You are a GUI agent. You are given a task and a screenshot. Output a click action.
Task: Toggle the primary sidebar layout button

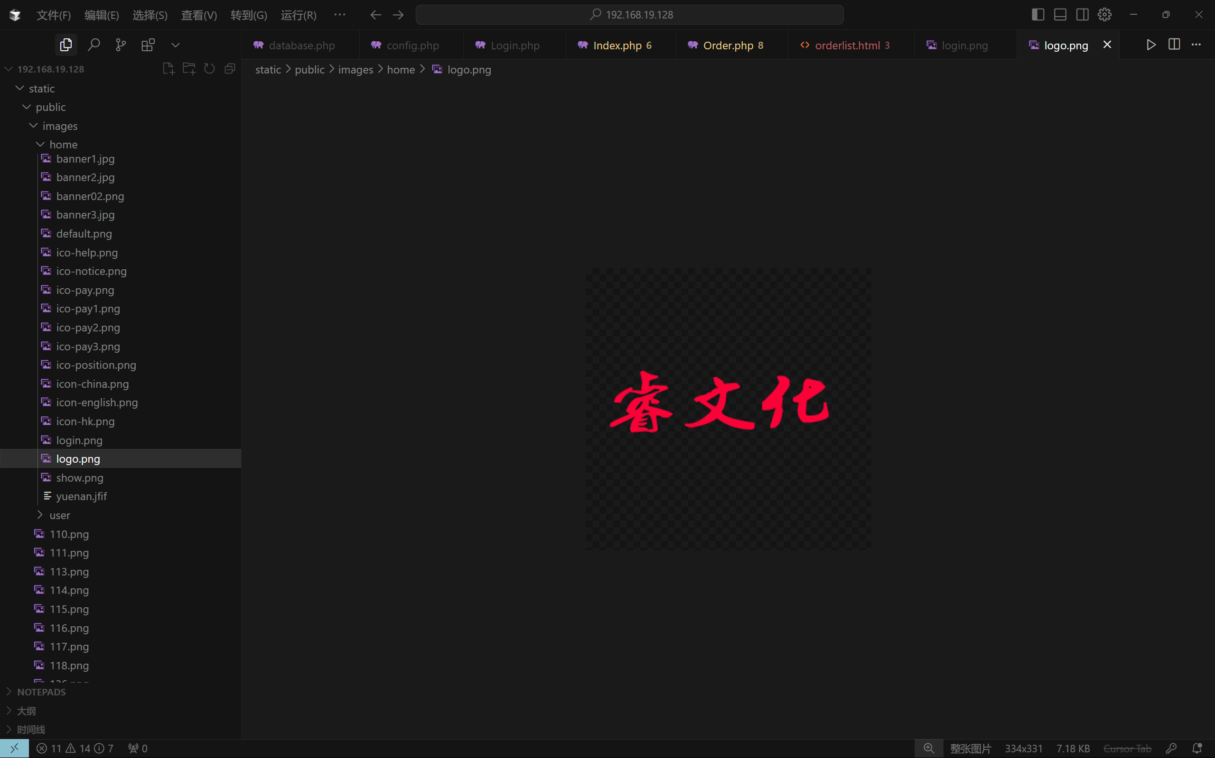coord(1038,15)
